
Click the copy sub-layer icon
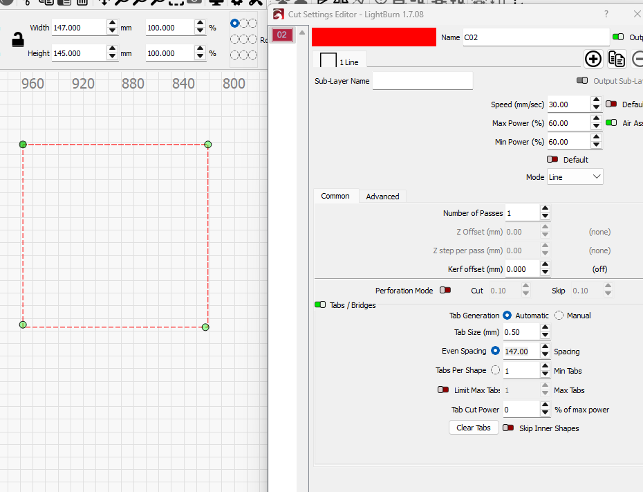point(617,59)
